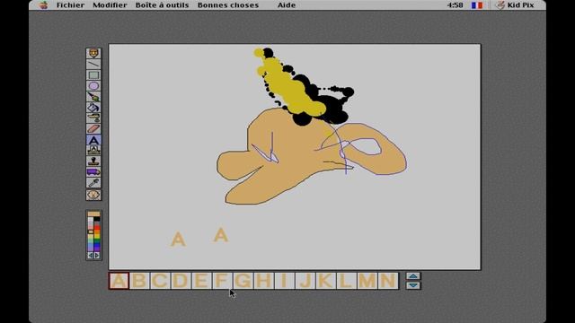Choose letter J stamp in option bar
The height and width of the screenshot is (323, 575).
click(305, 281)
